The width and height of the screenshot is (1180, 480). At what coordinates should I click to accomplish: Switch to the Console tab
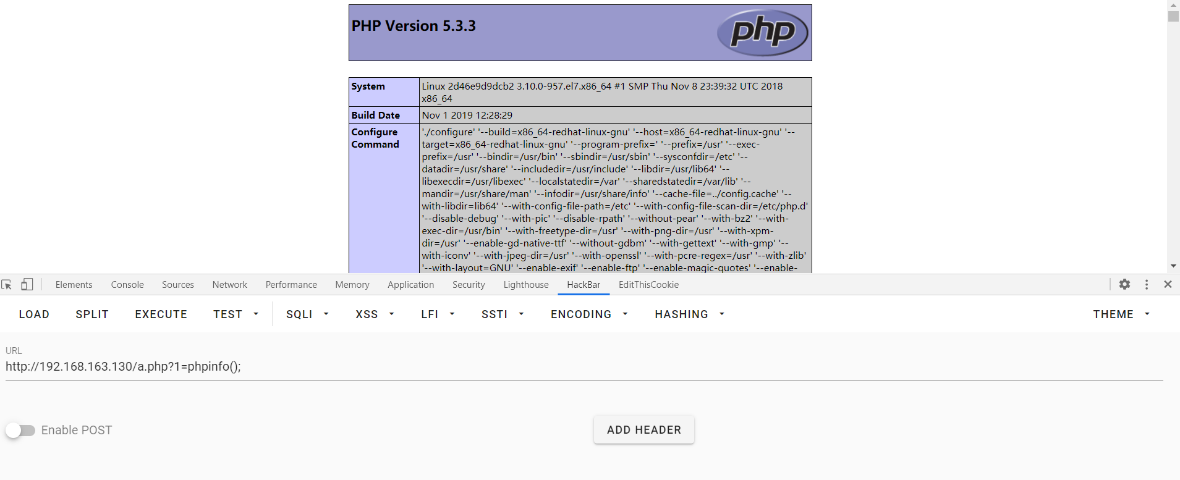[127, 285]
